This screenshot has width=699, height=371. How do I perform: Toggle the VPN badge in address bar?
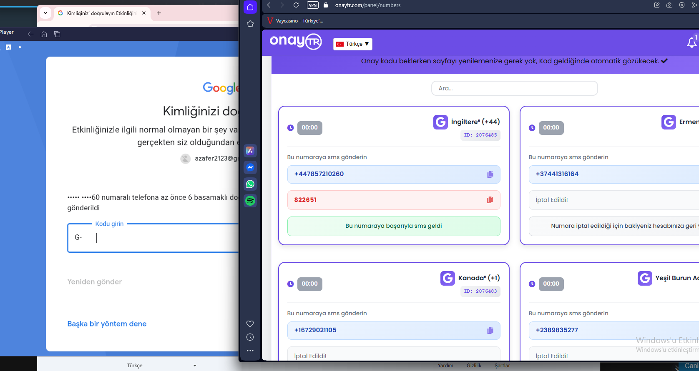pyautogui.click(x=313, y=5)
